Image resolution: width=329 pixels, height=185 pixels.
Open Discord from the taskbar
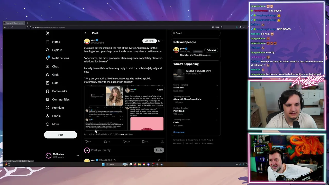coord(148,164)
